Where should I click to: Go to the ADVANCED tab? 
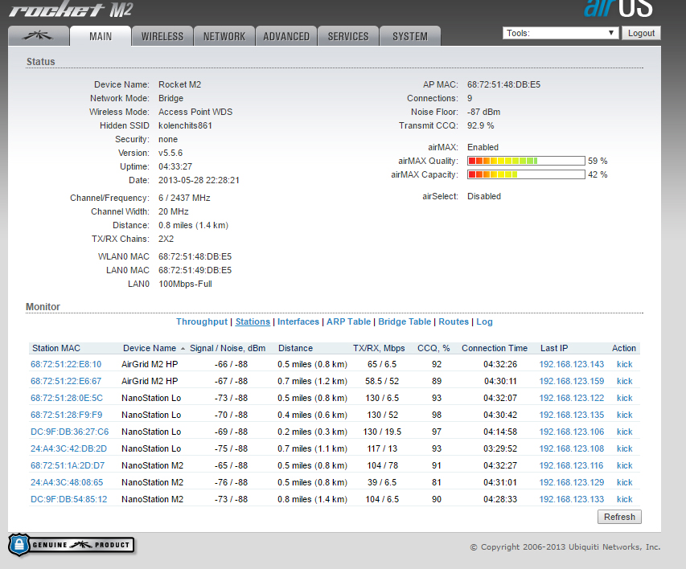point(286,36)
